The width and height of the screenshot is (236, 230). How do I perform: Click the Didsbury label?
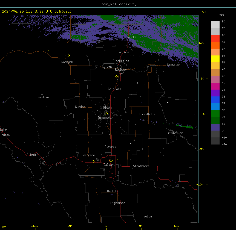click(105, 118)
